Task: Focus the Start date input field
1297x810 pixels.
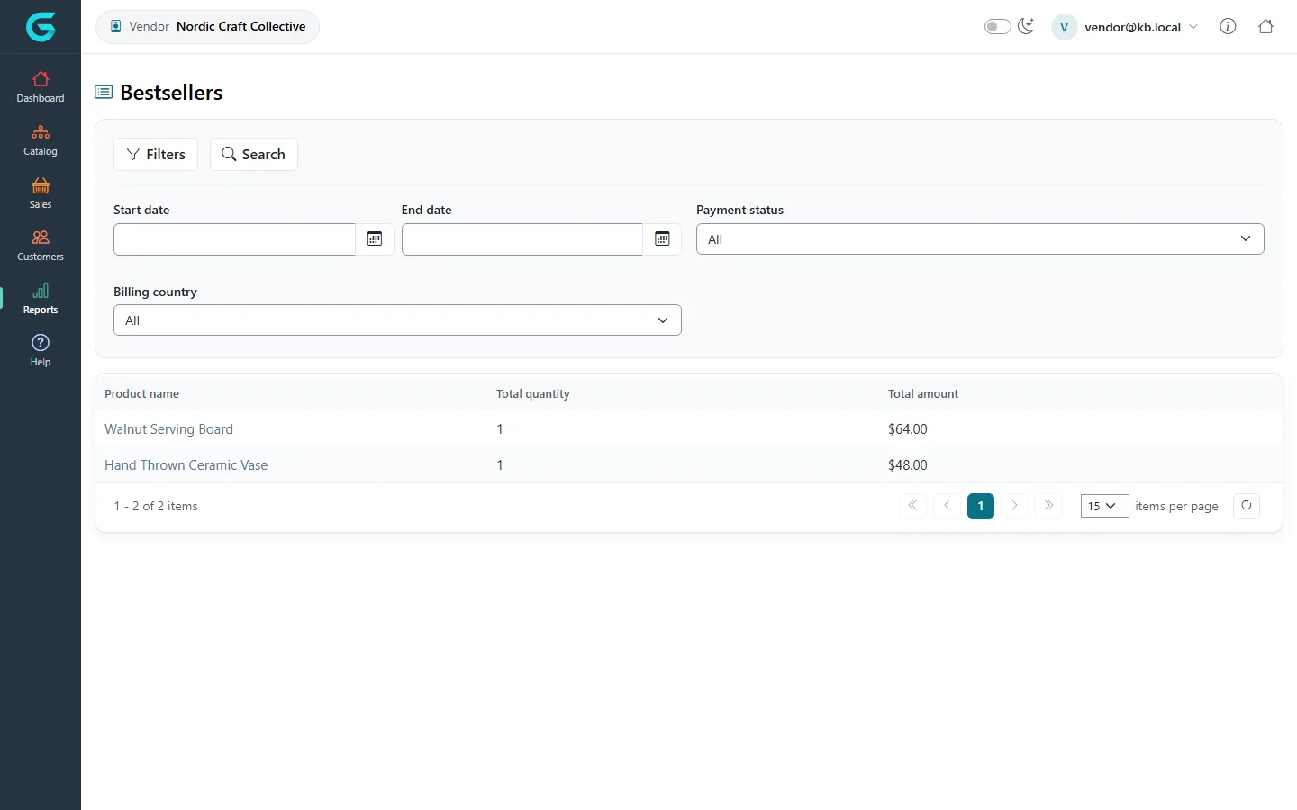Action: [234, 239]
